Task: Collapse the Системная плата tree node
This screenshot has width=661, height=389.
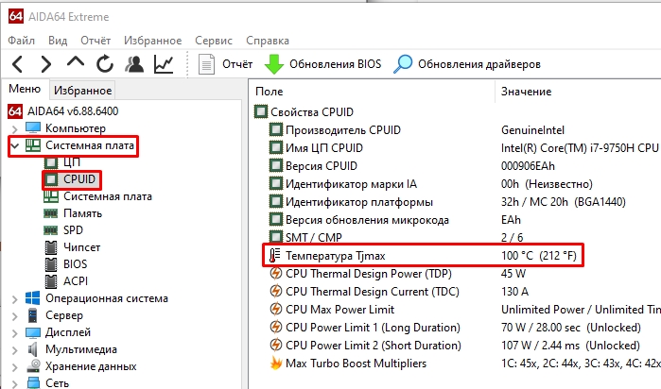Action: (15, 146)
